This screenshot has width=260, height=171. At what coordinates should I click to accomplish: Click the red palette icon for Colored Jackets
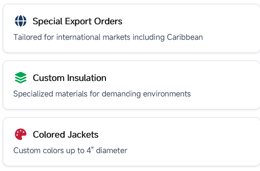pos(21,135)
